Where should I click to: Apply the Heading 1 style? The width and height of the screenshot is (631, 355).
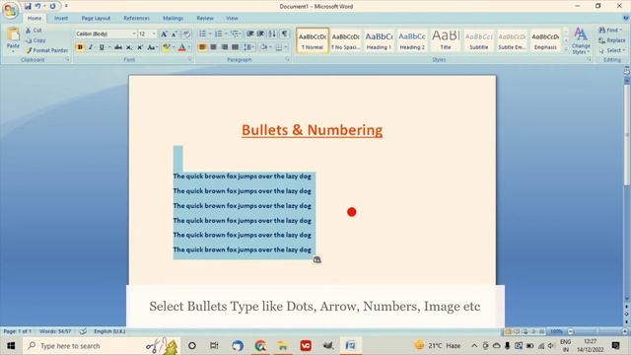(379, 40)
